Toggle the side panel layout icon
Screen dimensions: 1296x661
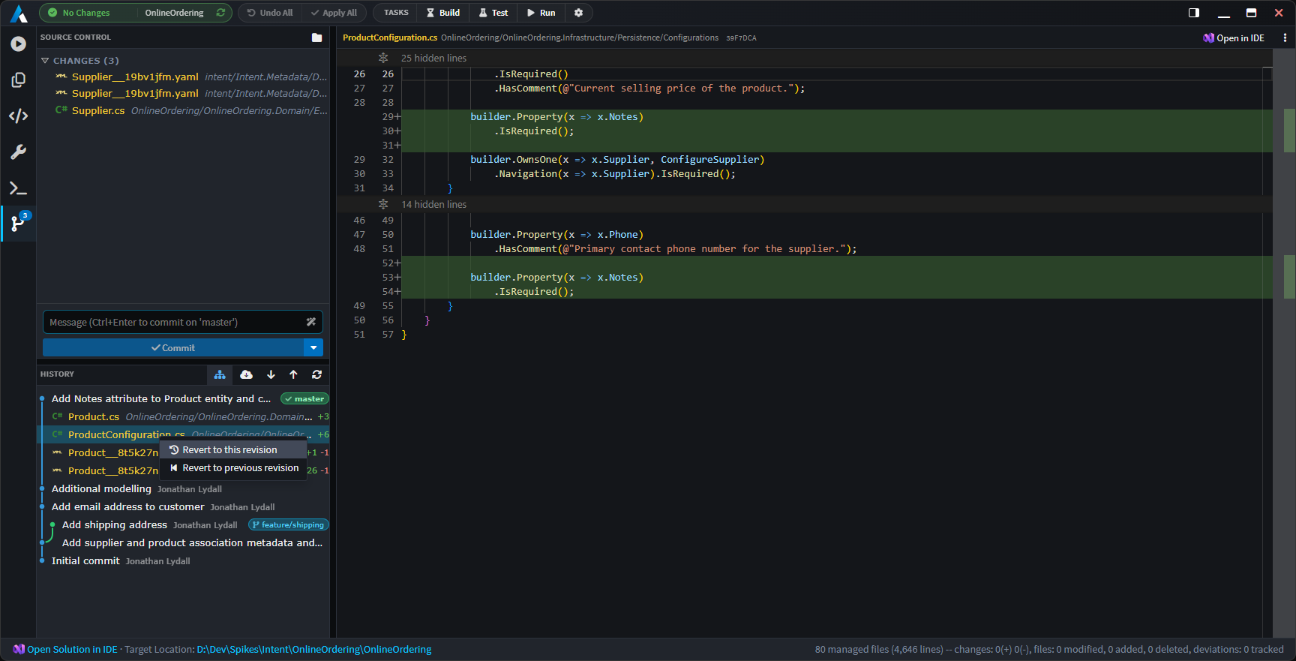pos(1194,13)
